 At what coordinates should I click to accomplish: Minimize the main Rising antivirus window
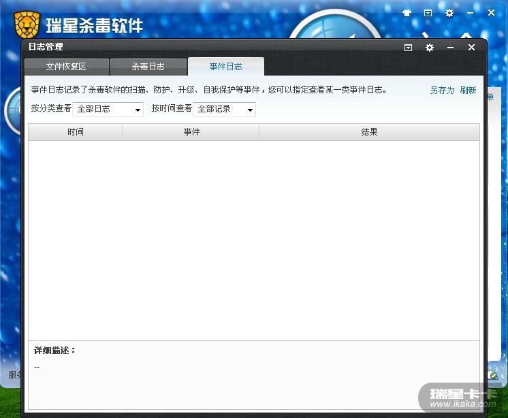pos(470,13)
